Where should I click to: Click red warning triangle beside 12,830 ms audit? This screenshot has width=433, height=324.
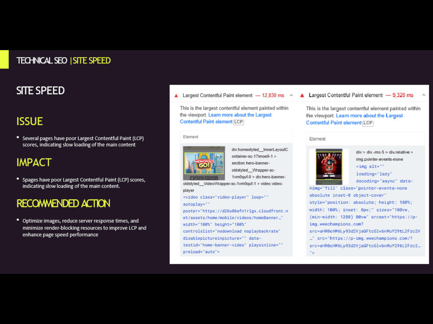point(176,95)
